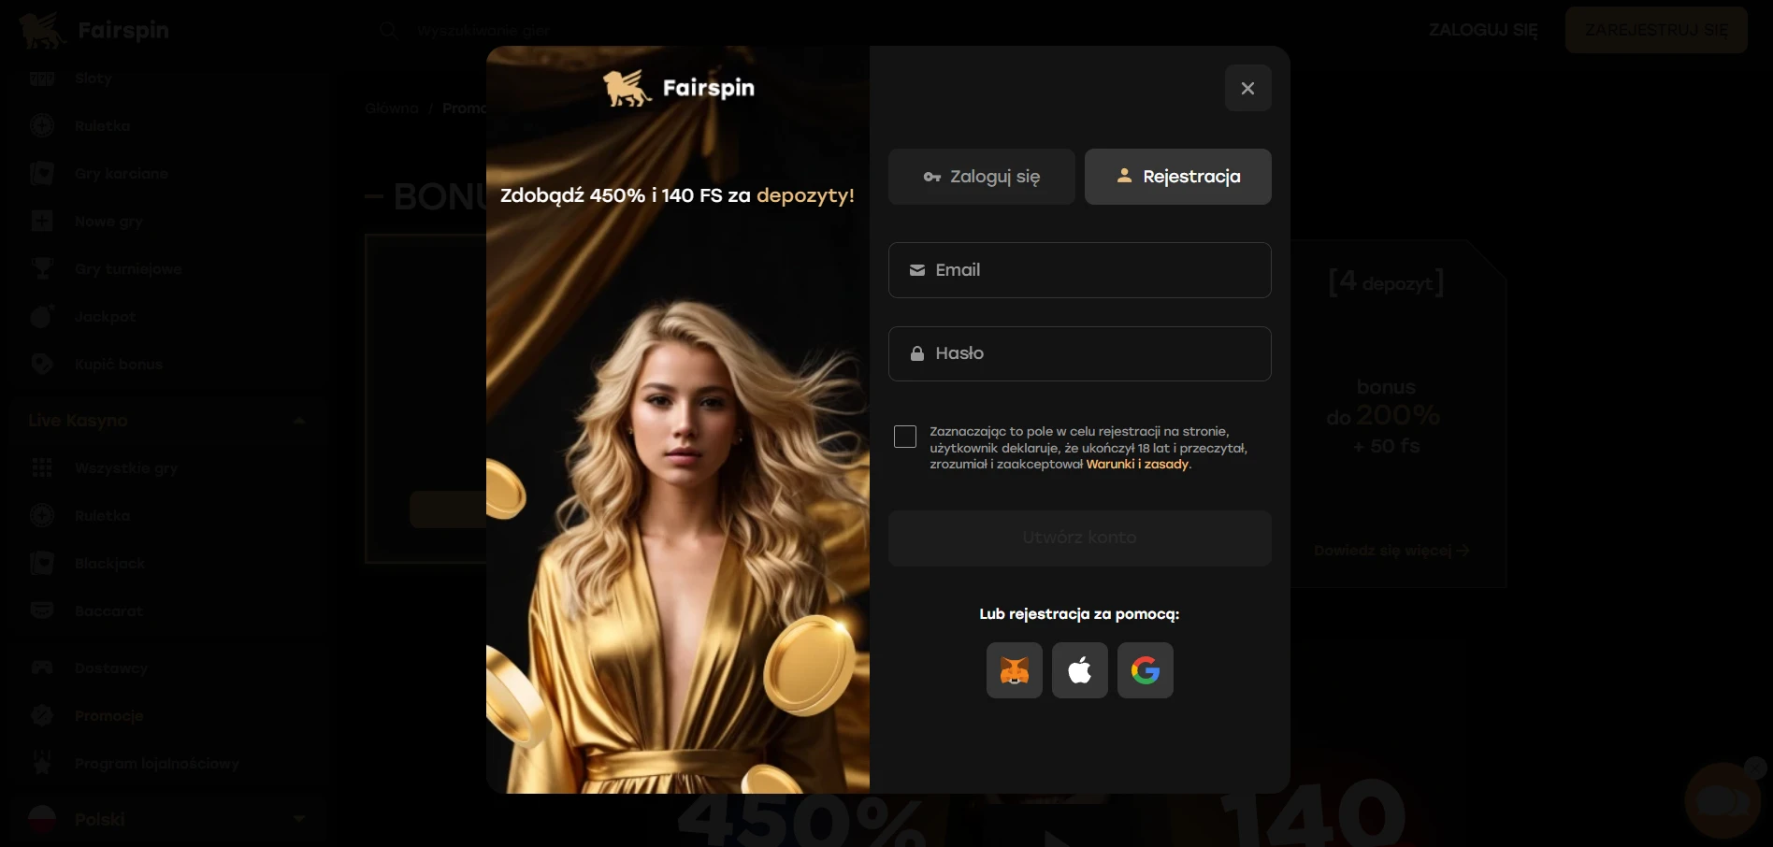Viewport: 1773px width, 847px height.
Task: Click the Utwórz konto button
Action: coord(1080,538)
